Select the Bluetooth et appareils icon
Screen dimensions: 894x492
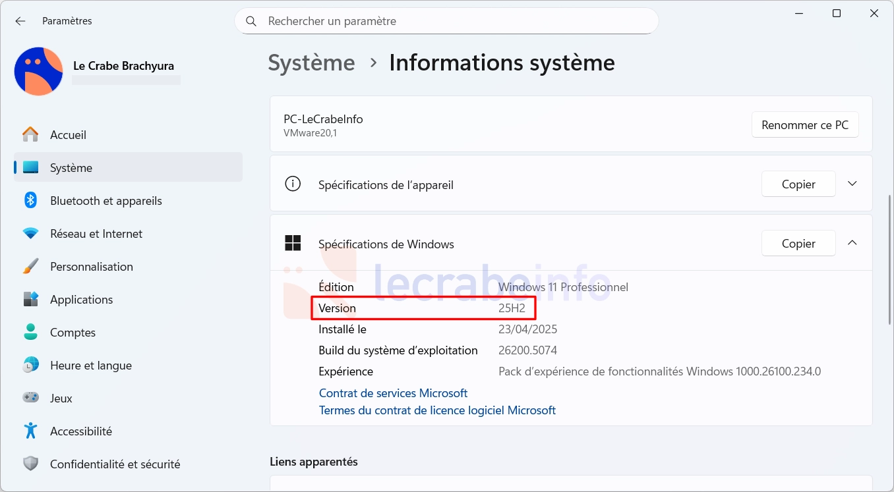tap(30, 201)
